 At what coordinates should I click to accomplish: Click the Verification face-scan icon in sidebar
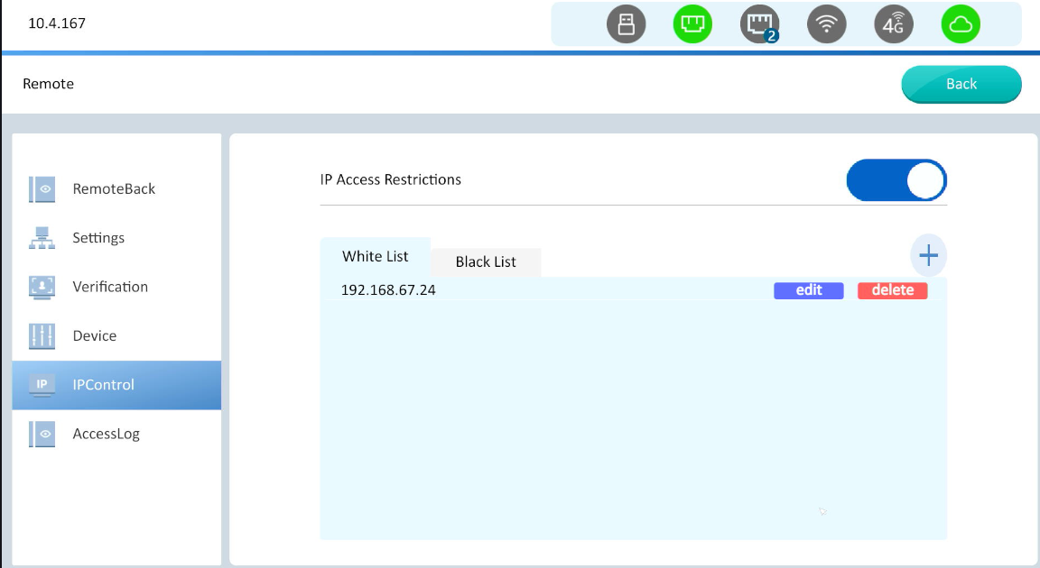(x=42, y=287)
